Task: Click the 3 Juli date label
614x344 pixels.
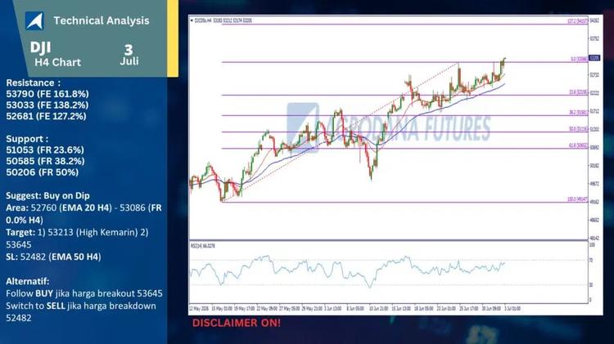Action: [x=129, y=55]
